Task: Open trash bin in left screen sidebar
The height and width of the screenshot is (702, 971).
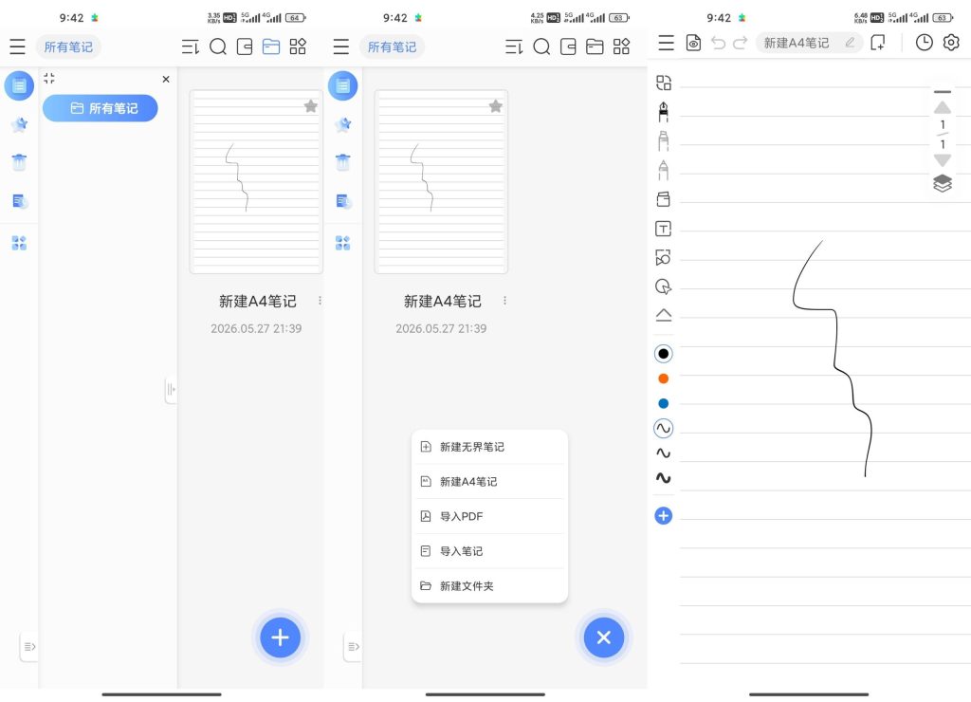Action: point(19,162)
